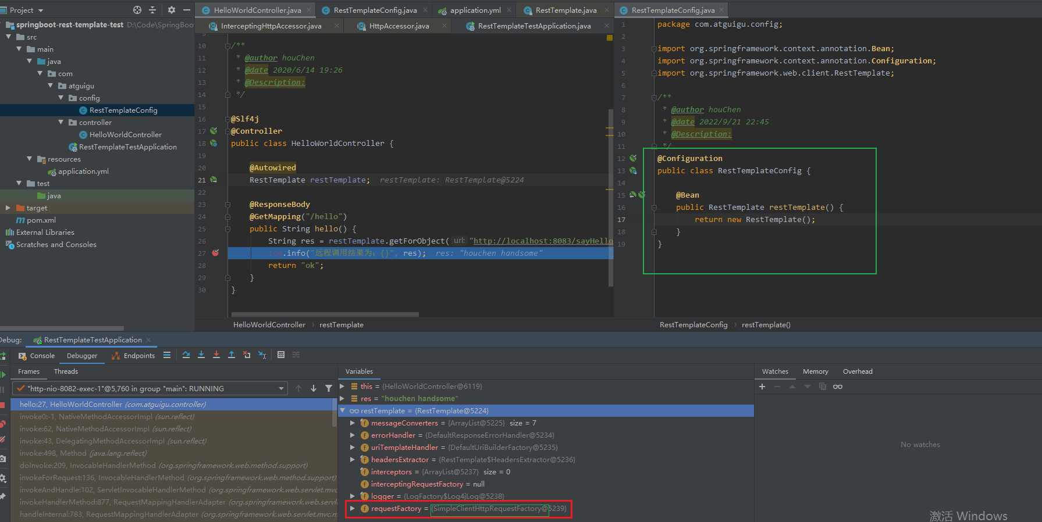Expand the errorHandler variable

(x=352, y=435)
